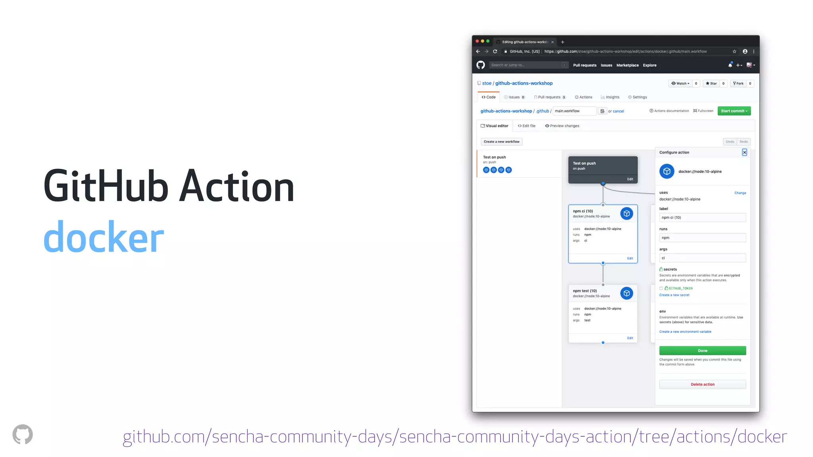Click the Undo button
Screen dimensions: 813x457
click(730, 142)
